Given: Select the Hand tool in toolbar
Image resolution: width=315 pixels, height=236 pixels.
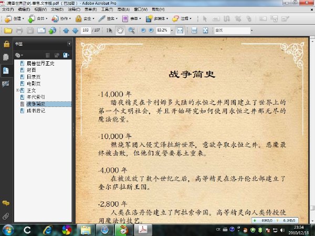Looking at the screenshot, I should pyautogui.click(x=120, y=30).
